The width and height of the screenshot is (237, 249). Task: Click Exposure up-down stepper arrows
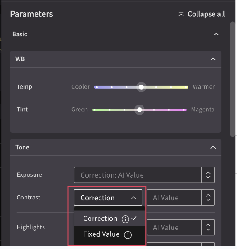pyautogui.click(x=208, y=175)
